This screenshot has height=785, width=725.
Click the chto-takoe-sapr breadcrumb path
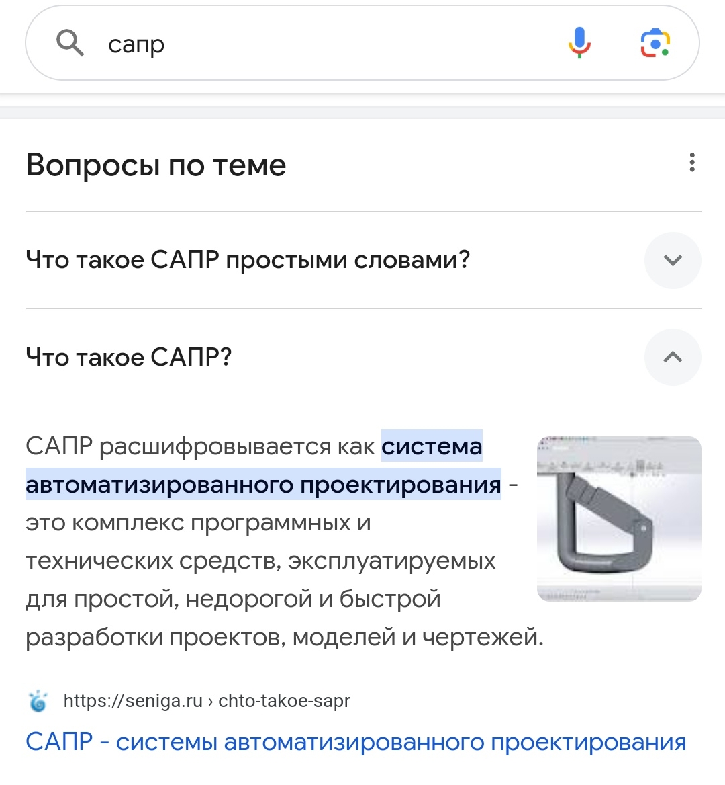click(284, 701)
